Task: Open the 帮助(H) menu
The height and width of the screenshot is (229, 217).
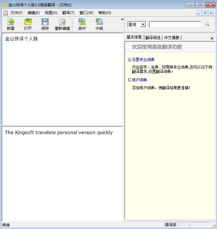Action: [105, 13]
